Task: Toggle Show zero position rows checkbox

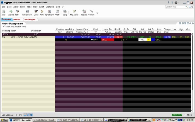Action: (4, 26)
